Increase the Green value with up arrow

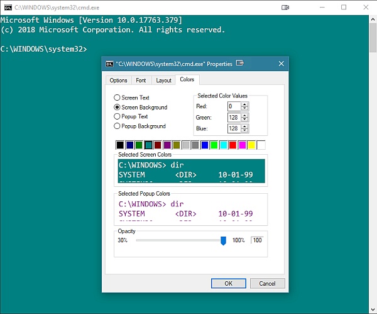[244, 115]
